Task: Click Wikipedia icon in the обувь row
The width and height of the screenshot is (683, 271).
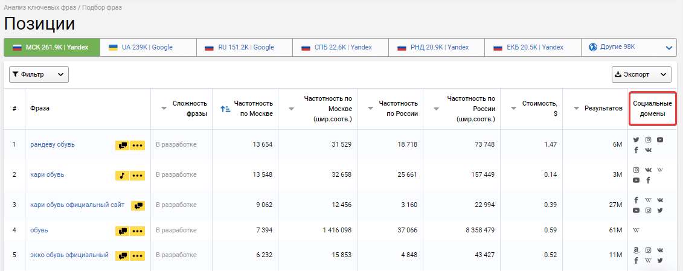Action: click(636, 230)
